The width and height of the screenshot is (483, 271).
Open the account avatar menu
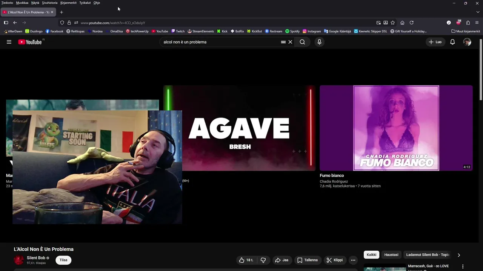tap(467, 42)
